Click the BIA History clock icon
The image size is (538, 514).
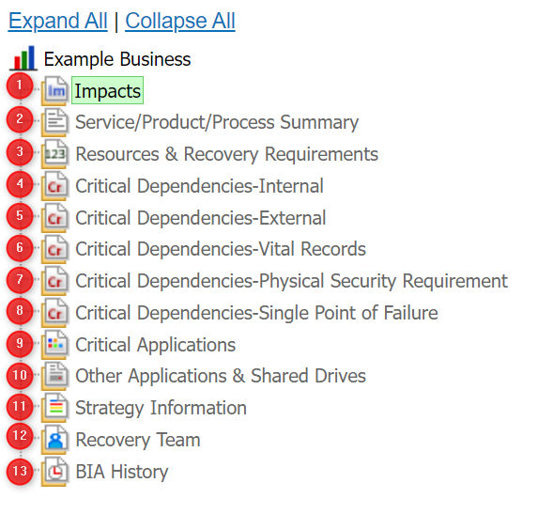54,472
